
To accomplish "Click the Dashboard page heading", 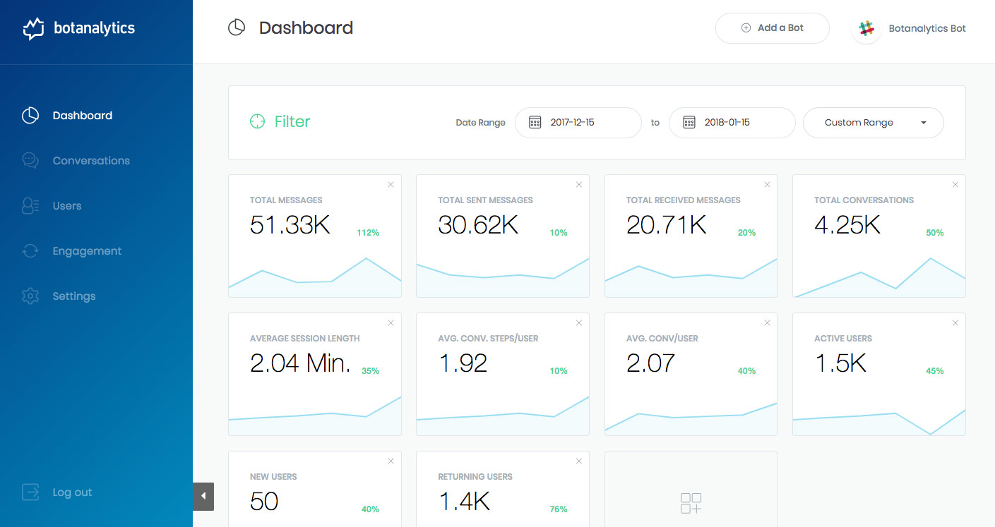I will point(306,28).
